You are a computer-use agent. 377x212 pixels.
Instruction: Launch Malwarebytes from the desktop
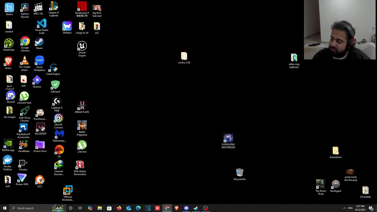click(59, 135)
